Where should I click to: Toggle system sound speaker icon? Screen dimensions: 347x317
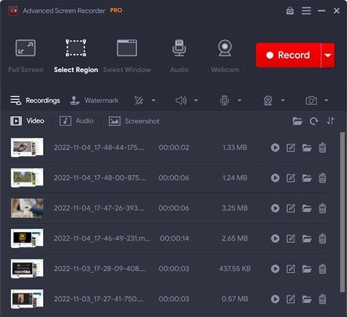tap(181, 100)
